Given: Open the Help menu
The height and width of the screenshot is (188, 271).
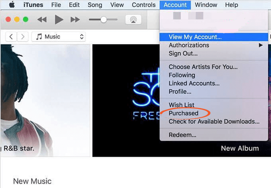Looking at the screenshot, I should 232,5.
